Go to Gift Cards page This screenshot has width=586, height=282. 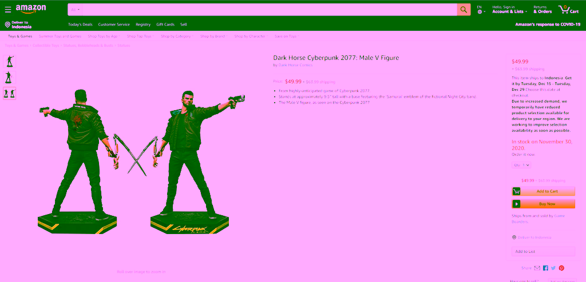click(165, 25)
